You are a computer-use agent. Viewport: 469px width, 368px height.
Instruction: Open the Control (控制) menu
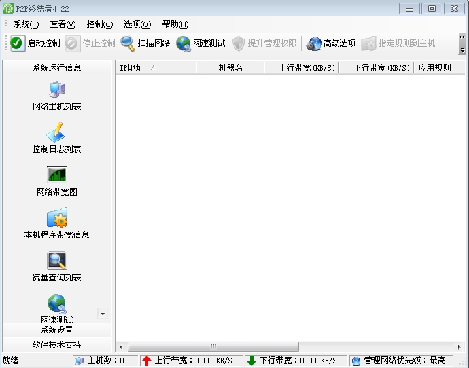point(100,24)
